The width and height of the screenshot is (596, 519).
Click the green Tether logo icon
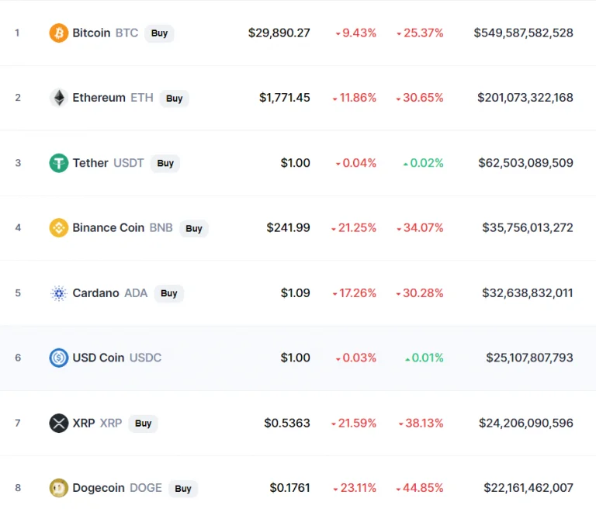point(59,163)
